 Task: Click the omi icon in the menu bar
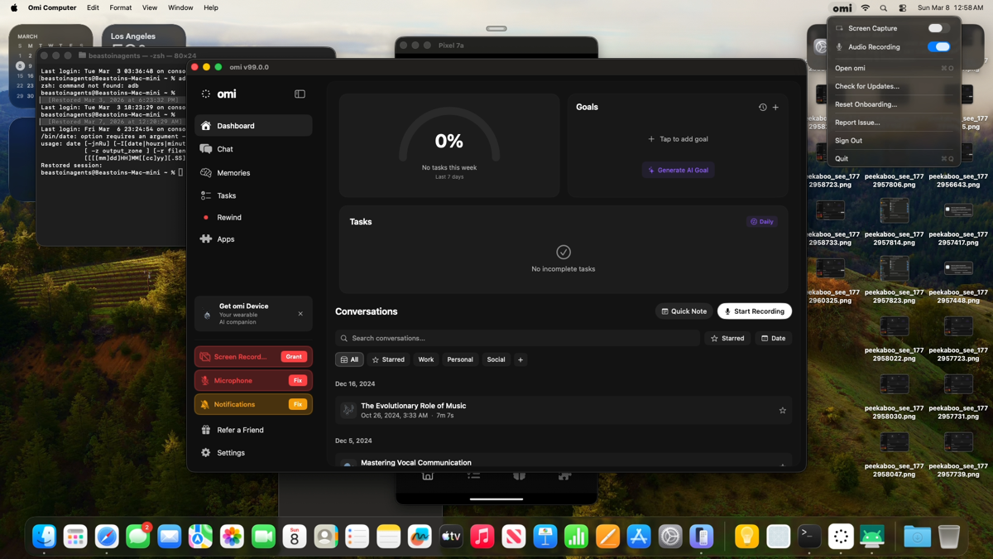pos(842,7)
